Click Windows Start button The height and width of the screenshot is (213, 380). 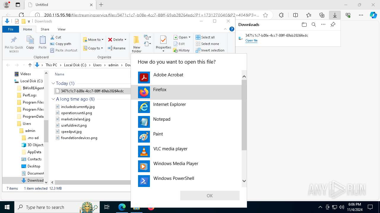pyautogui.click(x=7, y=207)
